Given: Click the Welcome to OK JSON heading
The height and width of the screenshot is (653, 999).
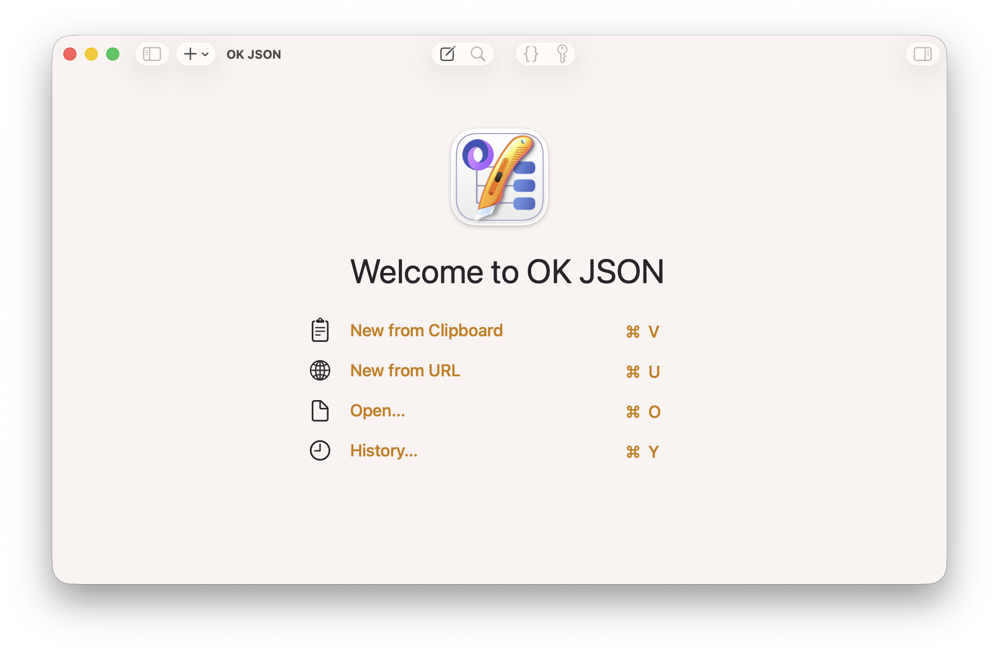Looking at the screenshot, I should (x=507, y=272).
